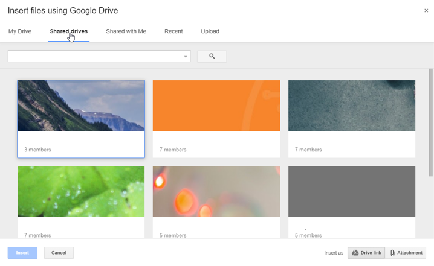Switch to the My Drive tab

coord(20,31)
